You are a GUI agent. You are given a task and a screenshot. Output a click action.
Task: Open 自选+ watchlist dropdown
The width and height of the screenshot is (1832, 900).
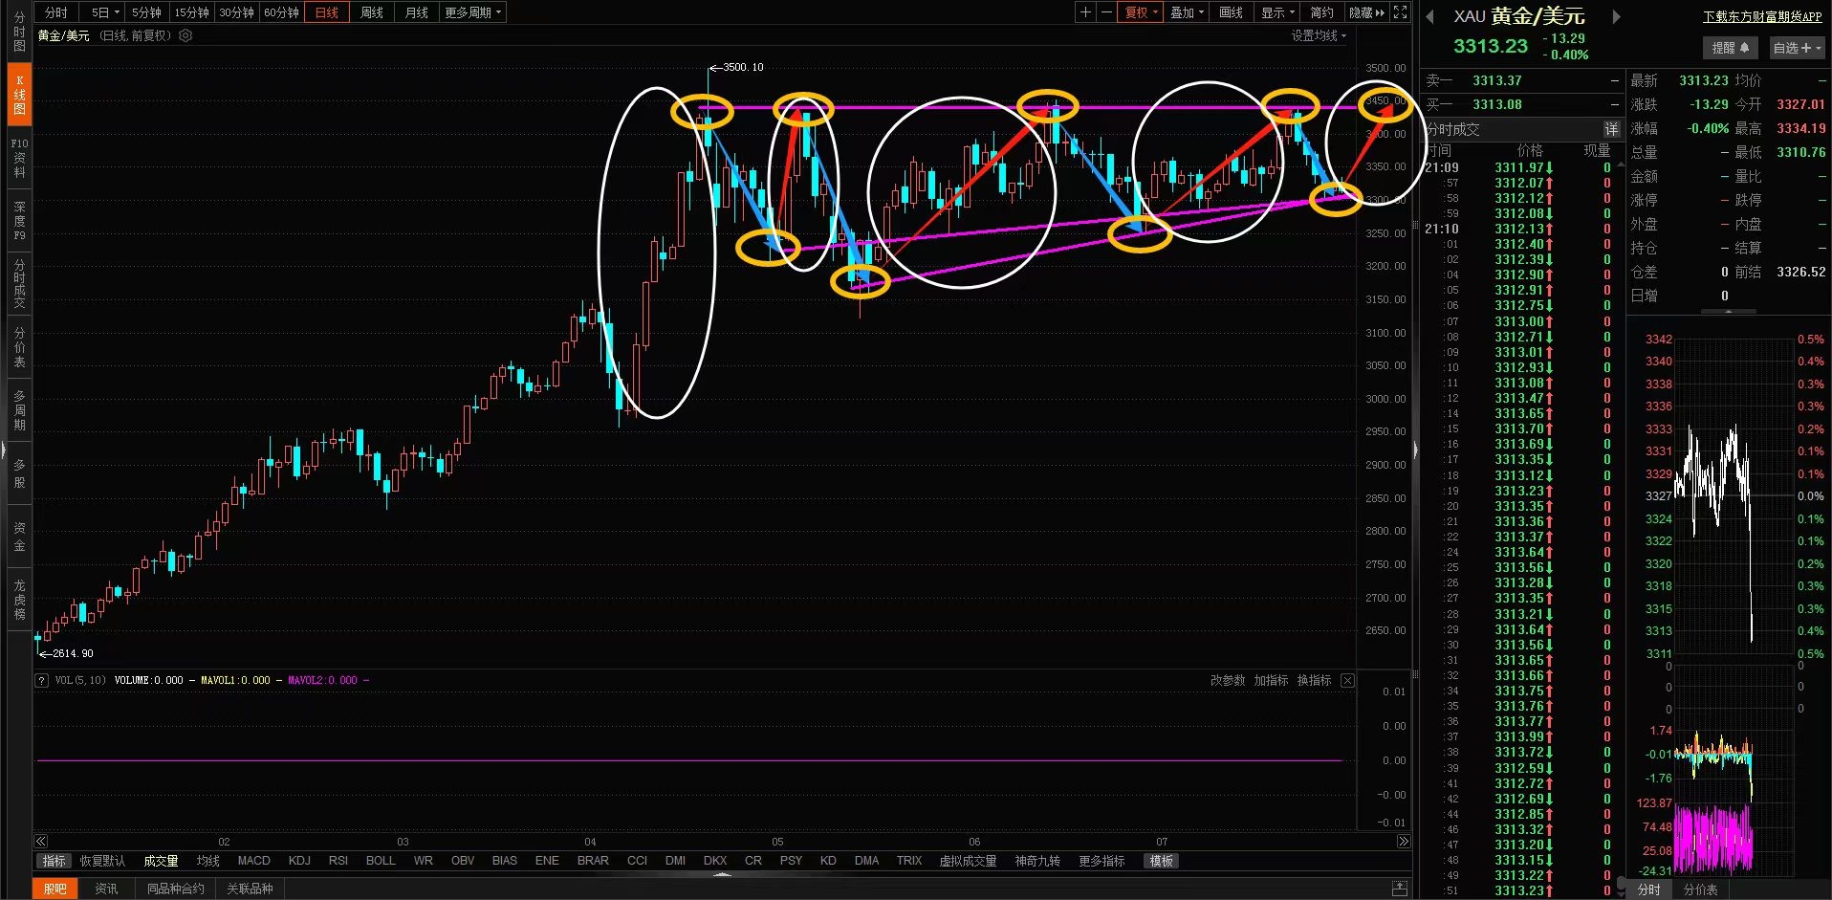point(1797,48)
